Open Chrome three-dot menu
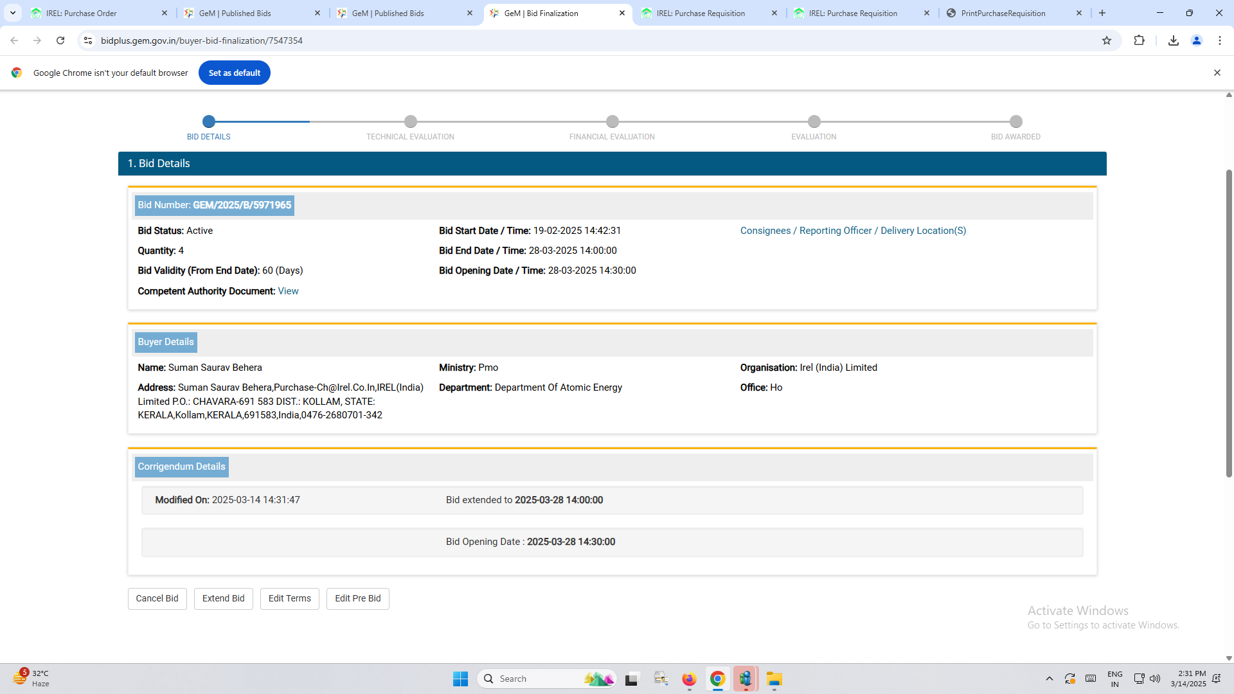Viewport: 1234px width, 694px height. (x=1220, y=40)
